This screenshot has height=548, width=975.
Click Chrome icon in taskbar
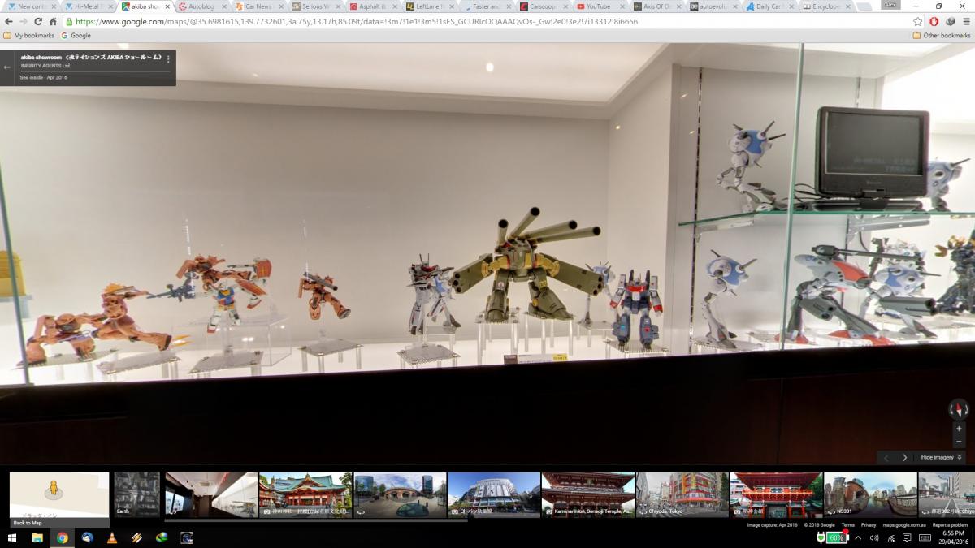[62, 537]
